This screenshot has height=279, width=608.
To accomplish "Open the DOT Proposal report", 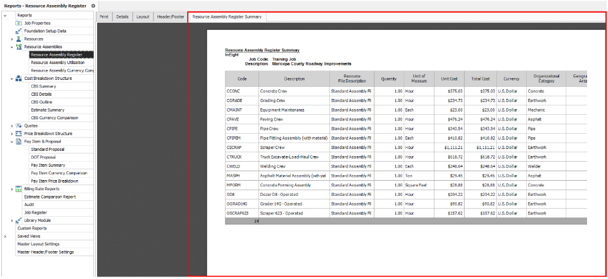I will 62,157.
